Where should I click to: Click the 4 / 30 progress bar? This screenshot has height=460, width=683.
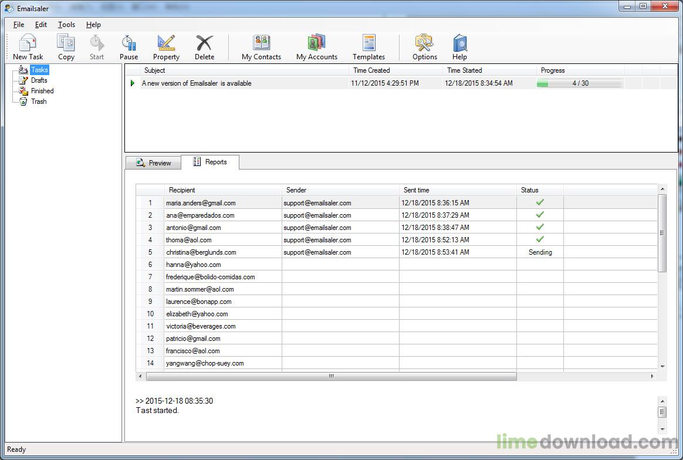pyautogui.click(x=580, y=83)
